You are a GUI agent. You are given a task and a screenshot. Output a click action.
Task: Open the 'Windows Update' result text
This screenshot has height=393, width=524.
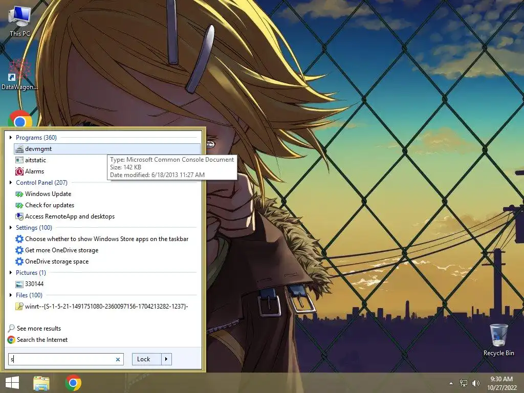48,194
